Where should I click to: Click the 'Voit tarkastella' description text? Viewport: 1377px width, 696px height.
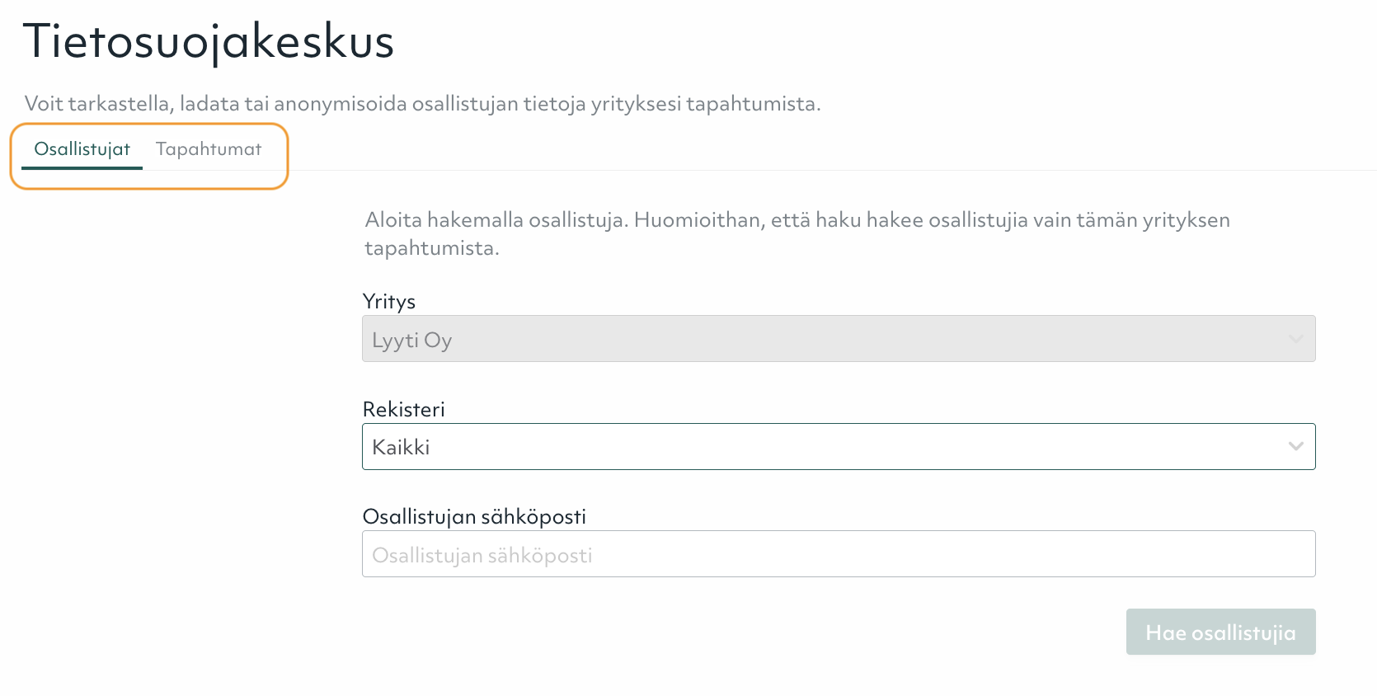[422, 104]
